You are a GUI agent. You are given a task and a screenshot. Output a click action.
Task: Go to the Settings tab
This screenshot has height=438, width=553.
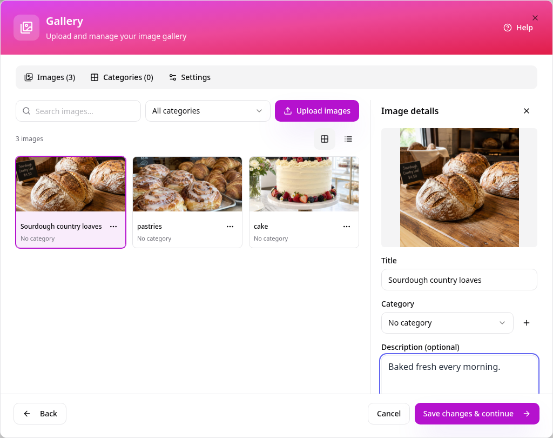(190, 77)
